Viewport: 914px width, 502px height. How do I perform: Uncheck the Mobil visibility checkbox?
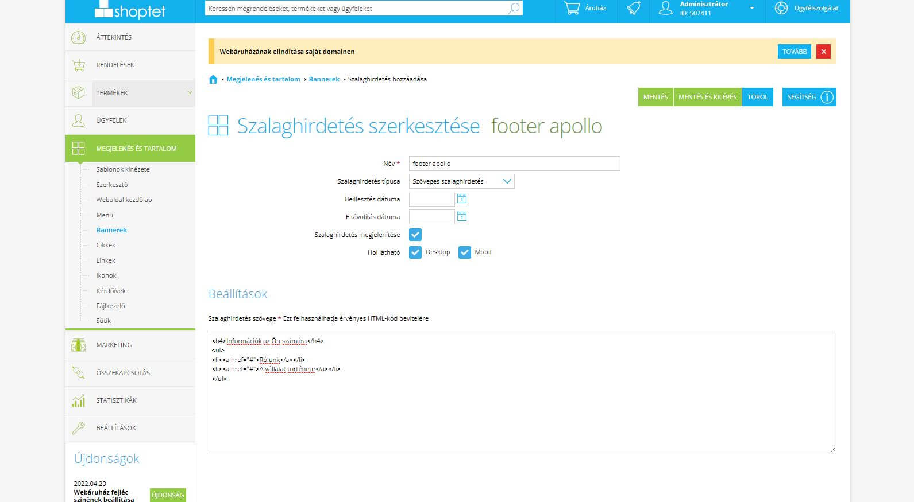pos(465,252)
